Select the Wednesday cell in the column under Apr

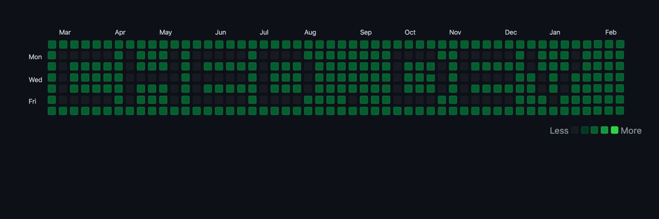[x=119, y=77]
